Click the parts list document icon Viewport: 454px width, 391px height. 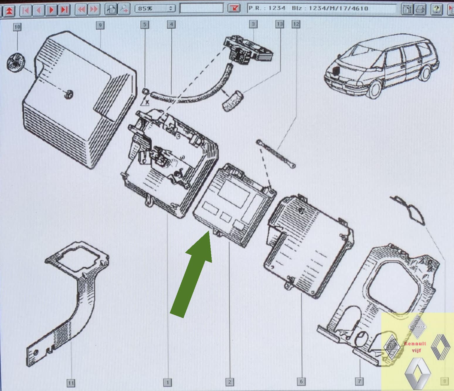click(406, 9)
